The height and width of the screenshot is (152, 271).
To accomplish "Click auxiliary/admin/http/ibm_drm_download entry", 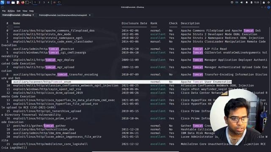I will (44, 133).
